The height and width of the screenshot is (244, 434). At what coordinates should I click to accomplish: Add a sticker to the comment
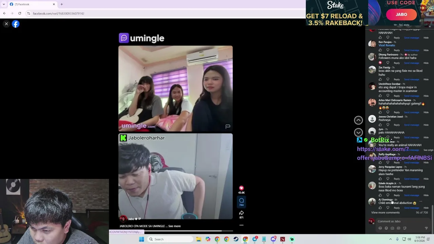[x=405, y=228]
